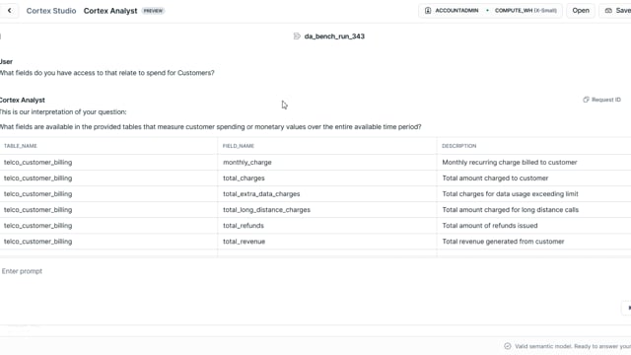Image resolution: width=631 pixels, height=355 pixels.
Task: Sort by DESCRIPTION column header
Action: (x=458, y=146)
